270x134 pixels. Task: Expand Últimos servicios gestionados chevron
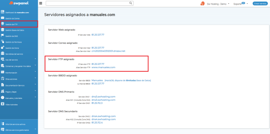click(35, 129)
